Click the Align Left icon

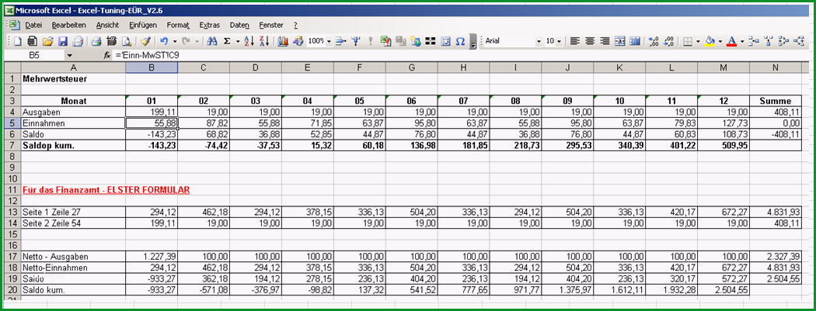574,41
